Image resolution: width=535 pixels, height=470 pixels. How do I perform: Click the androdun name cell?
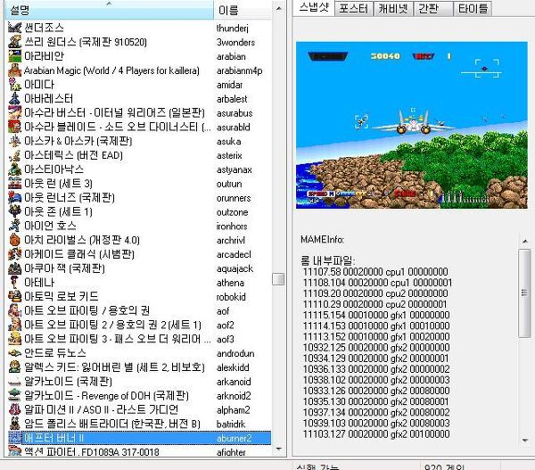coord(235,353)
